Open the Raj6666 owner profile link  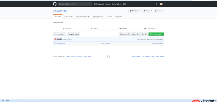click(59, 11)
